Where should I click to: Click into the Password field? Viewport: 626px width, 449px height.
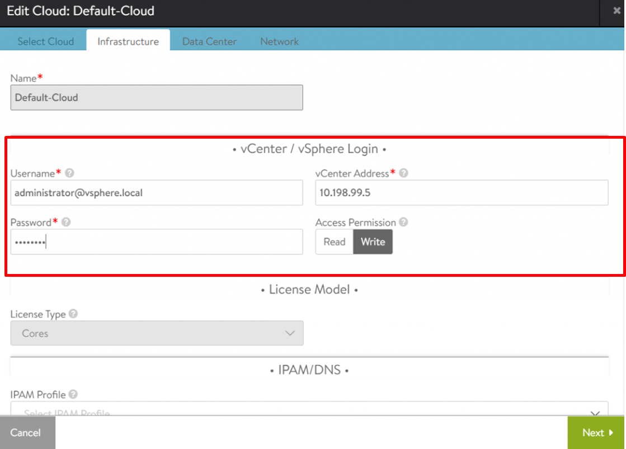157,242
